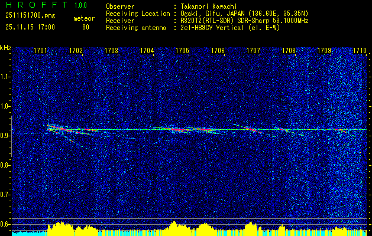The image size is (372, 236).
Task: Click the 0.7 frequency axis label
Action: [5, 194]
